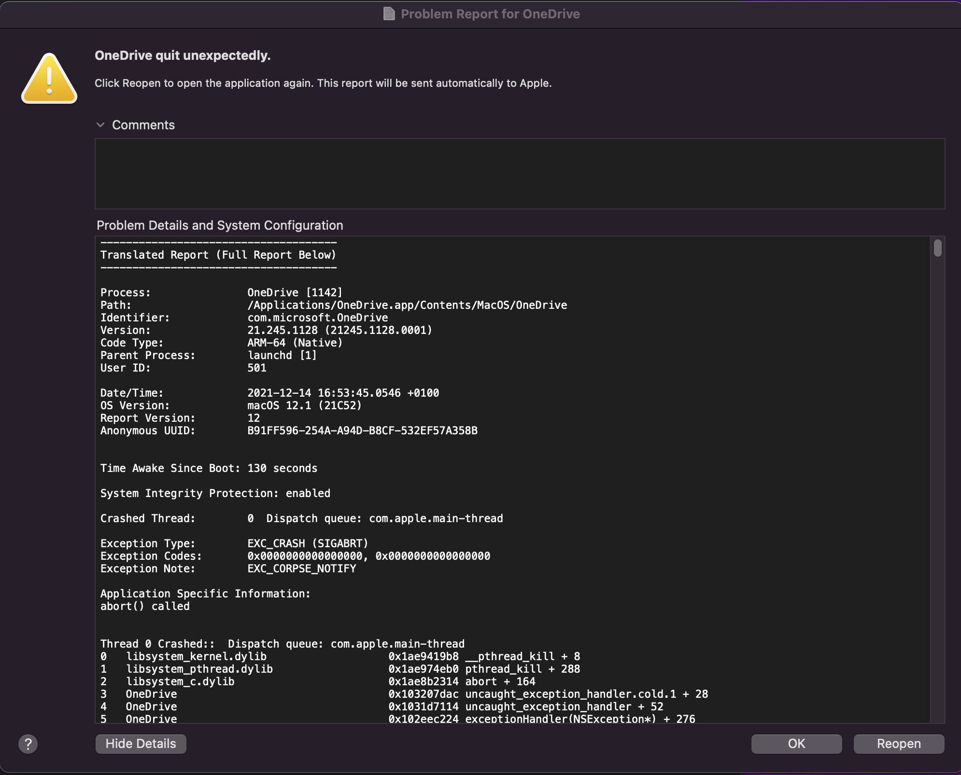Click the libsystem_kernel.dylib stack frame

pyautogui.click(x=196, y=656)
